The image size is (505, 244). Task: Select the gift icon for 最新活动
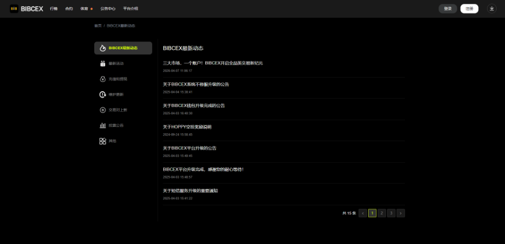tap(103, 64)
